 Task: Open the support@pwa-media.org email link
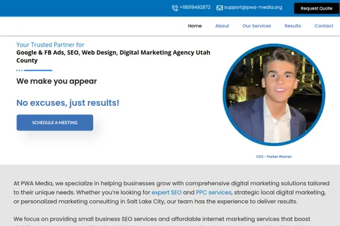253,7
